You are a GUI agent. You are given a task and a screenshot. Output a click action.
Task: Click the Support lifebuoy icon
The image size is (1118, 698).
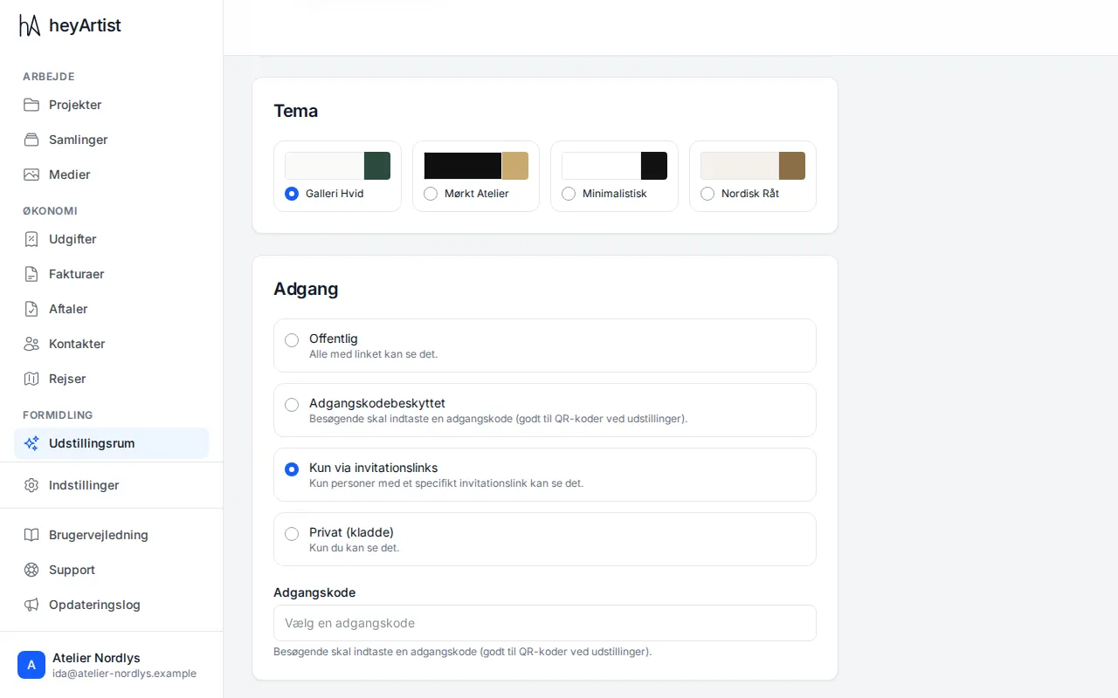click(x=31, y=570)
